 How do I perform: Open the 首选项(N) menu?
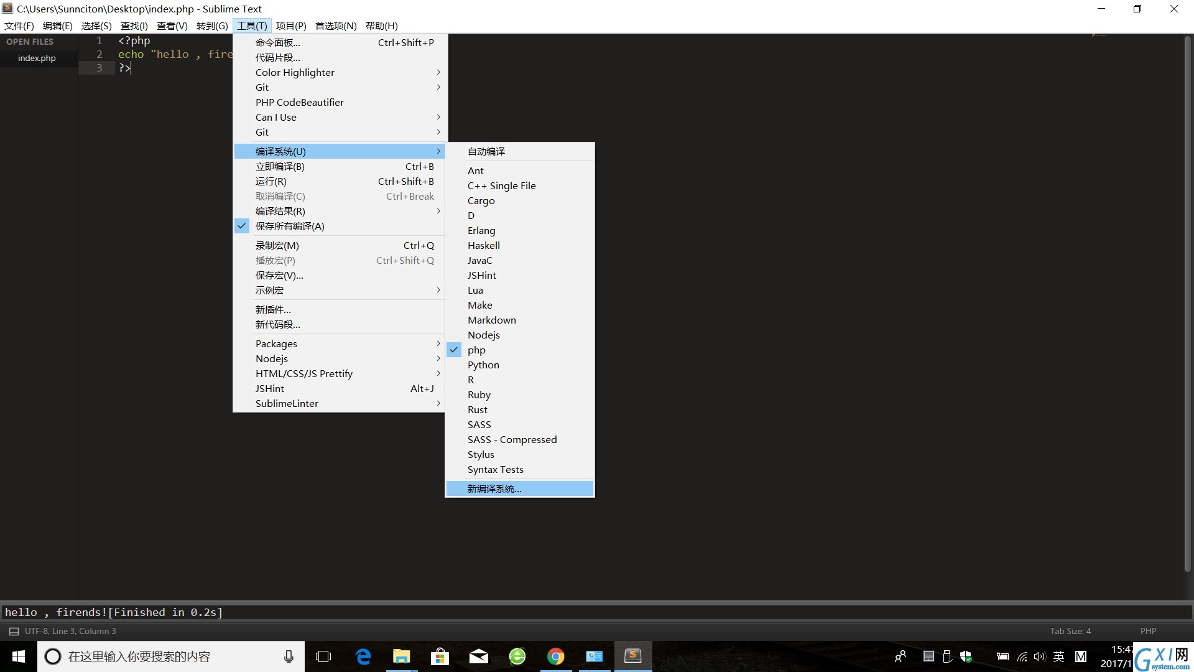point(336,26)
